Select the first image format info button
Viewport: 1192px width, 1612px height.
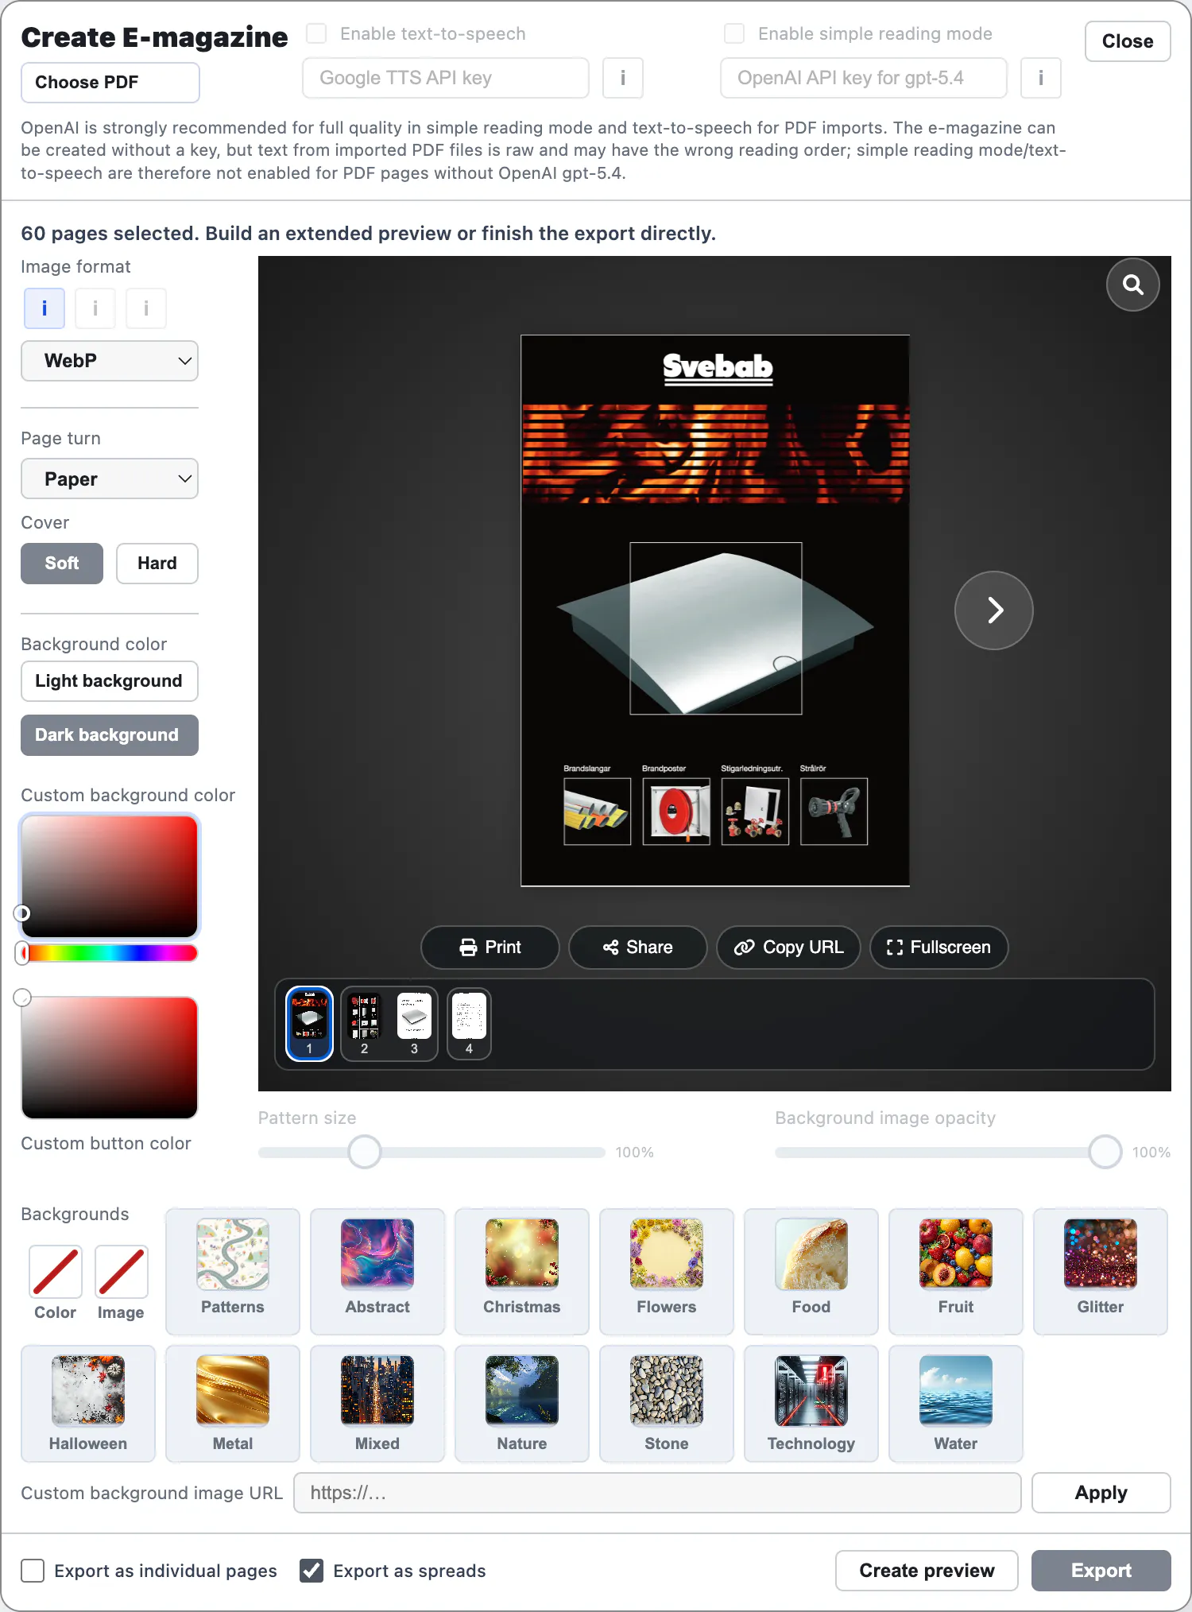(45, 308)
